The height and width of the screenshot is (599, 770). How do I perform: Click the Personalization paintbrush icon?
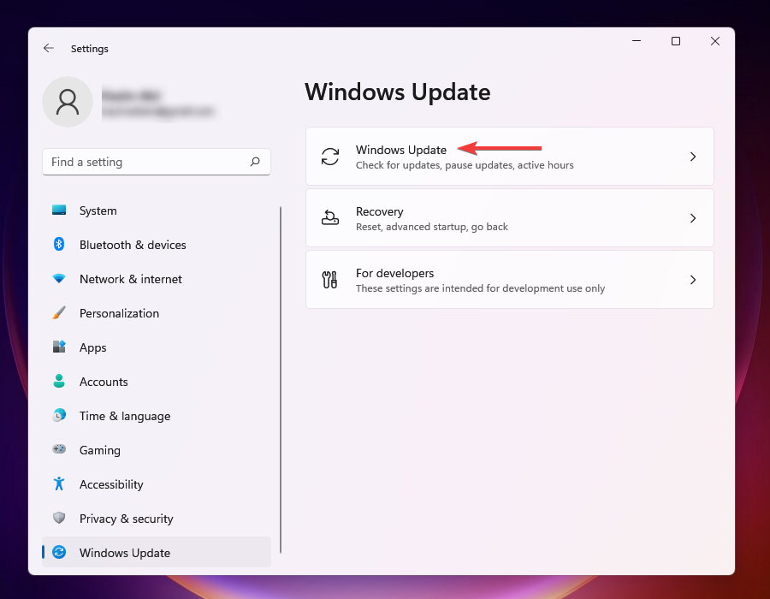point(59,312)
